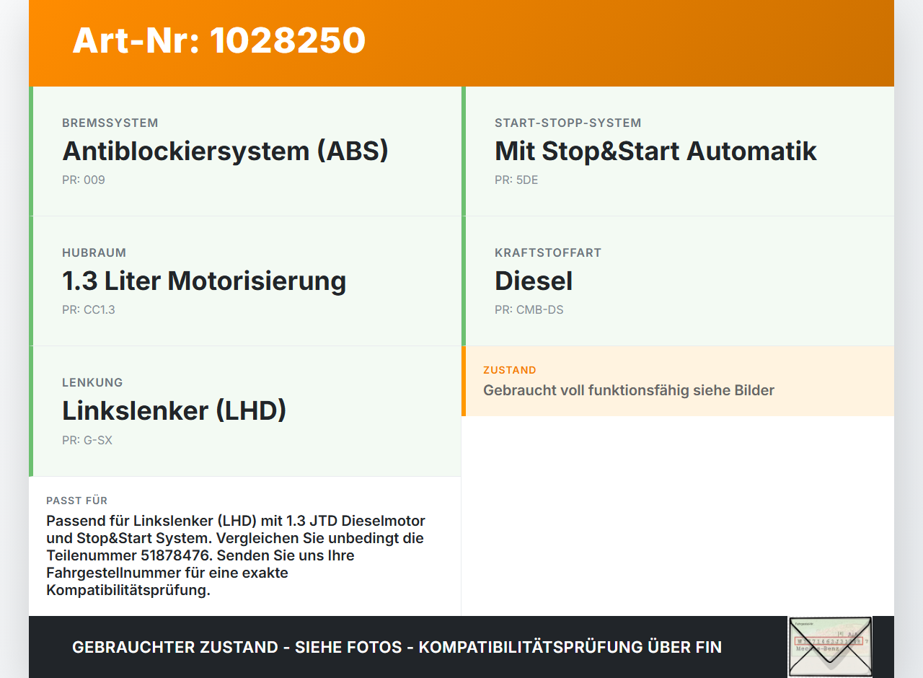Screen dimensions: 923x678
Task: Select the Linkslenker (LHD) card
Action: 245,411
